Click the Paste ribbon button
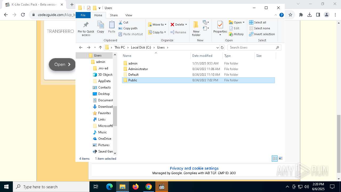The image size is (341, 192). [x=112, y=27]
